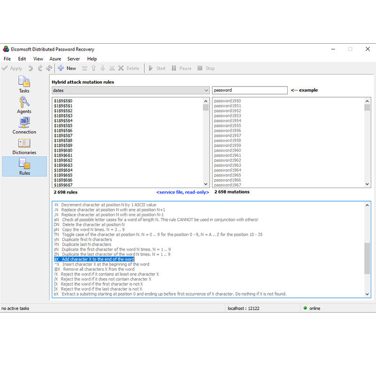Viewport: 376px width, 376px height.
Task: Click the redo arrow icon
Action: tap(40, 68)
